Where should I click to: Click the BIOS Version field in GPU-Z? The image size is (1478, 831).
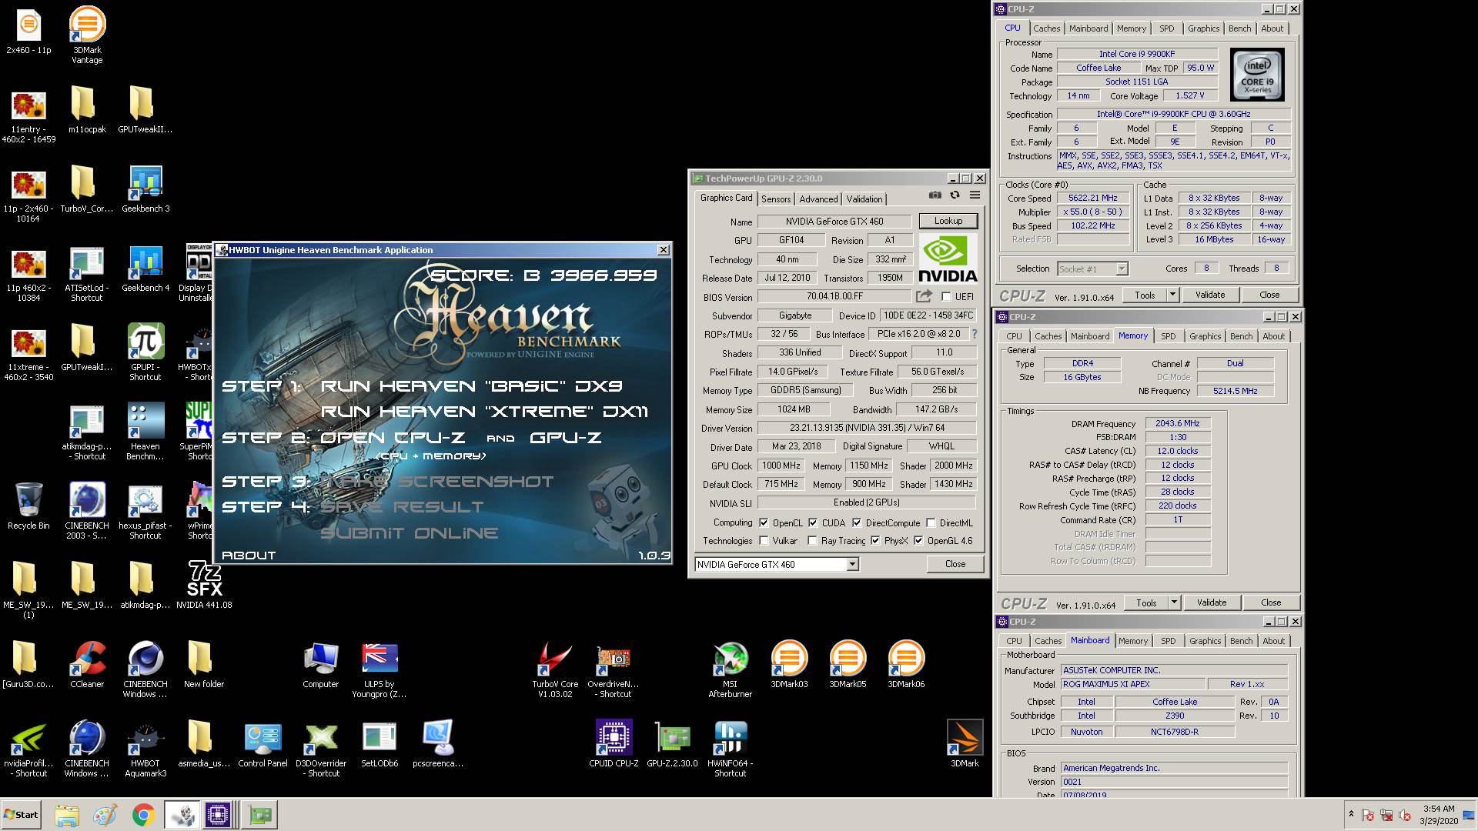pos(834,296)
